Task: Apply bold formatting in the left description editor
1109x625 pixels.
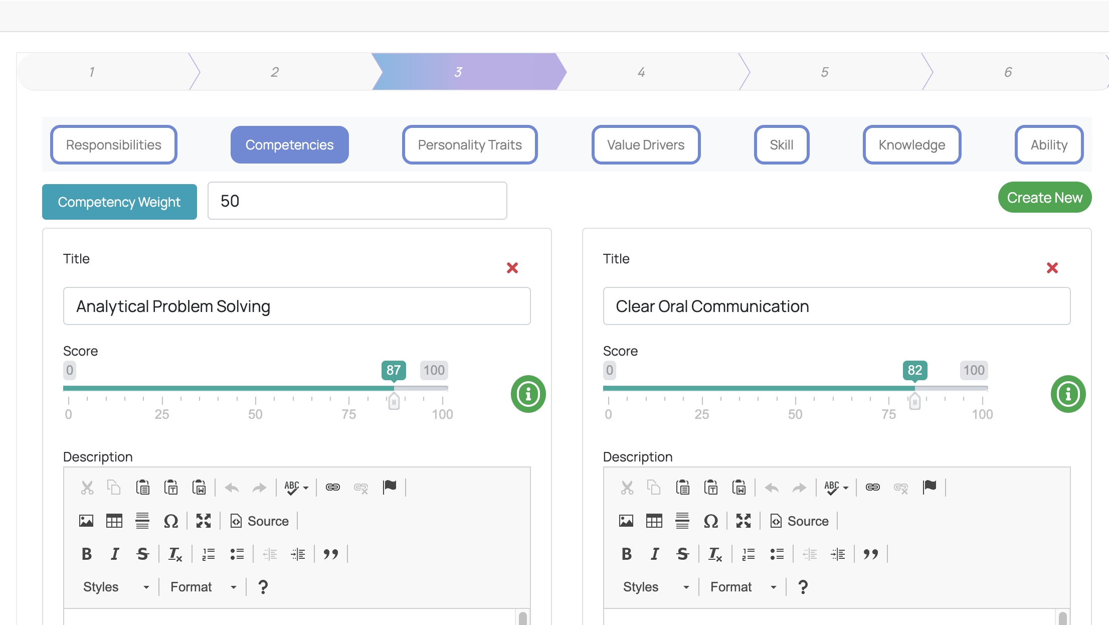Action: click(86, 554)
